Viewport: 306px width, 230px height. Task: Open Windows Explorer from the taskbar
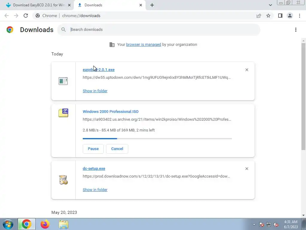(64, 224)
